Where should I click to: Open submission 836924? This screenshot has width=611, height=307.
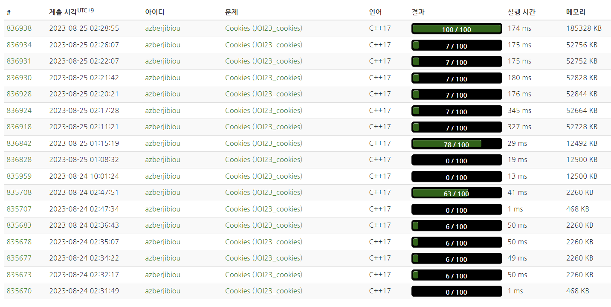click(x=19, y=110)
